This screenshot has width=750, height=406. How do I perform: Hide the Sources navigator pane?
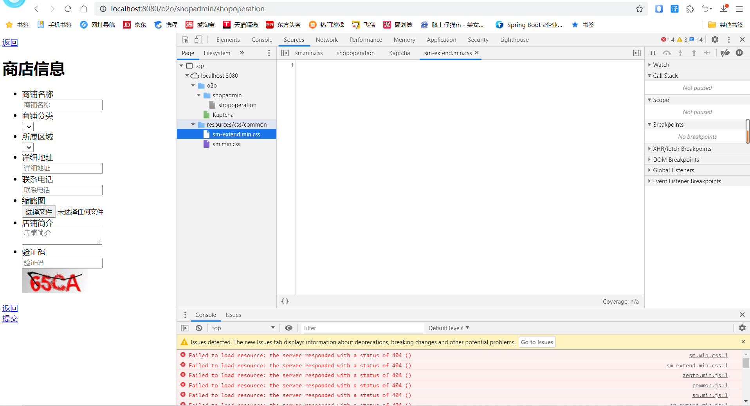point(285,53)
